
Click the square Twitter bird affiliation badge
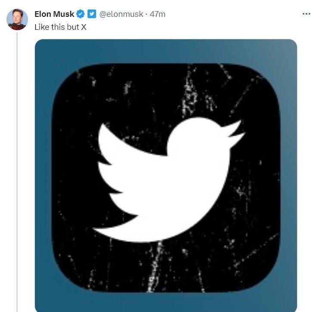click(92, 14)
